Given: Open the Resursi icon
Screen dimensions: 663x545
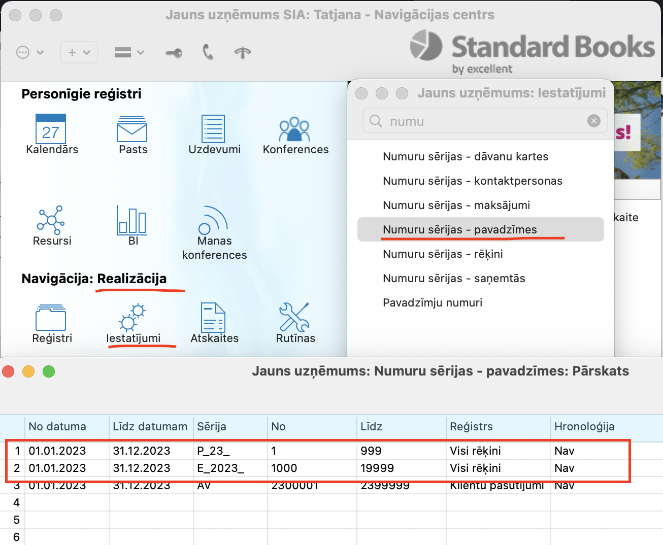Looking at the screenshot, I should [51, 221].
